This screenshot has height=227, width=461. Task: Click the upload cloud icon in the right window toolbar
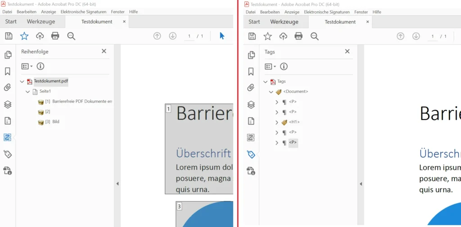pos(283,36)
